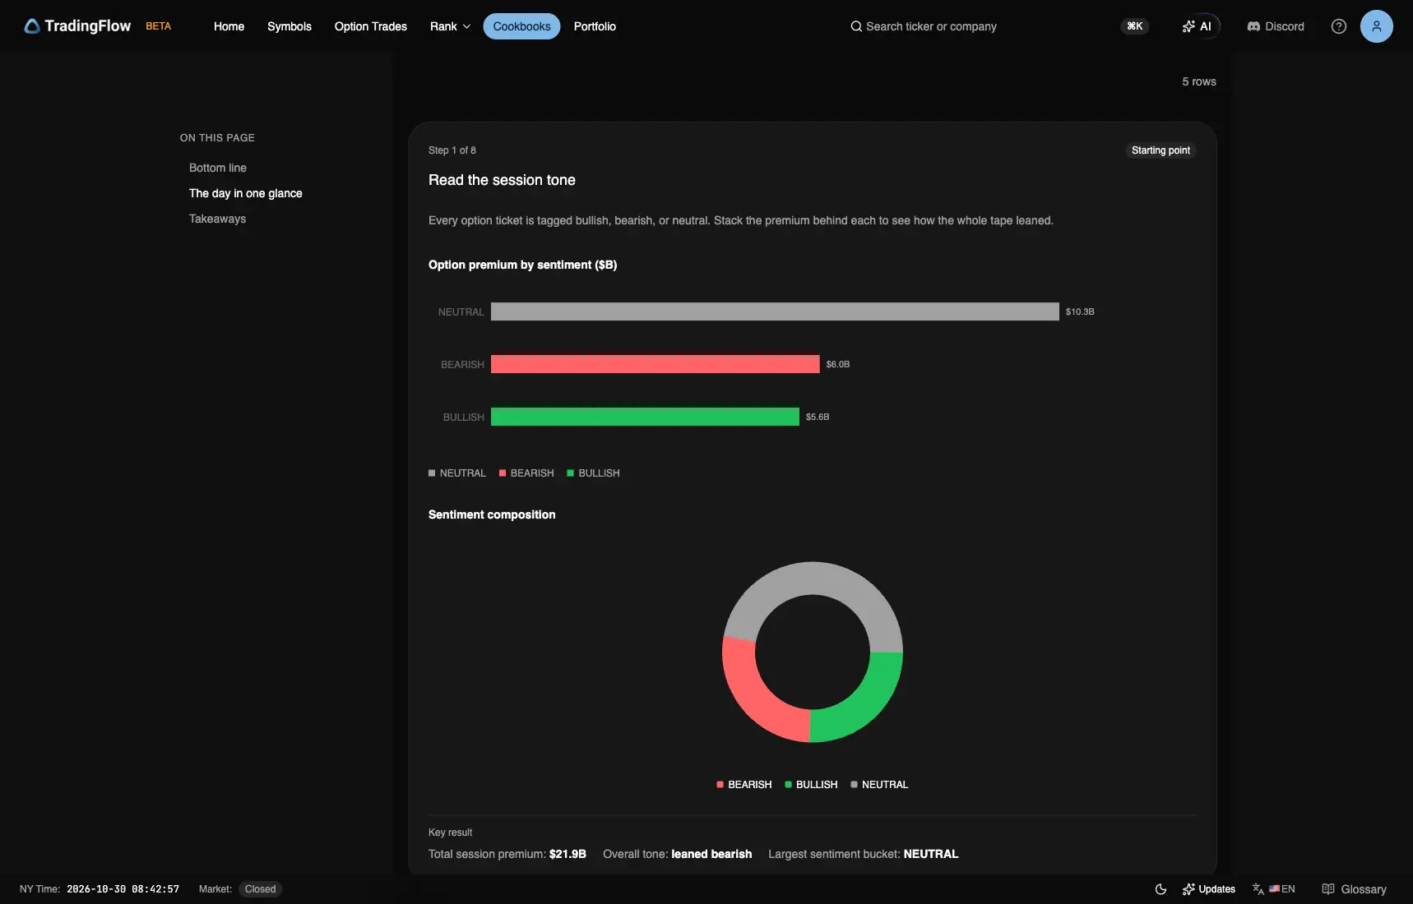The height and width of the screenshot is (904, 1413).
Task: Jump to Bottom line section
Action: tap(218, 168)
